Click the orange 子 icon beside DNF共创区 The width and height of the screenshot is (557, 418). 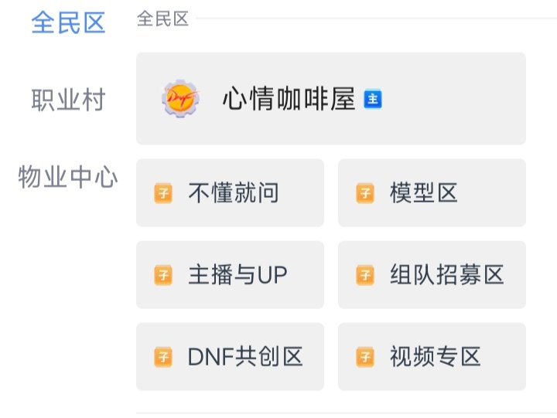[x=163, y=357]
